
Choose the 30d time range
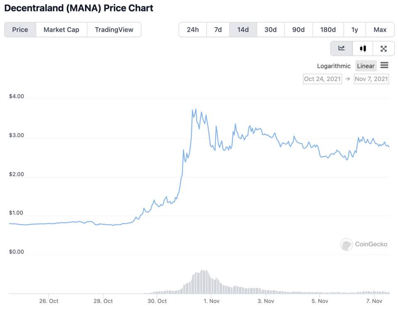[x=271, y=30]
